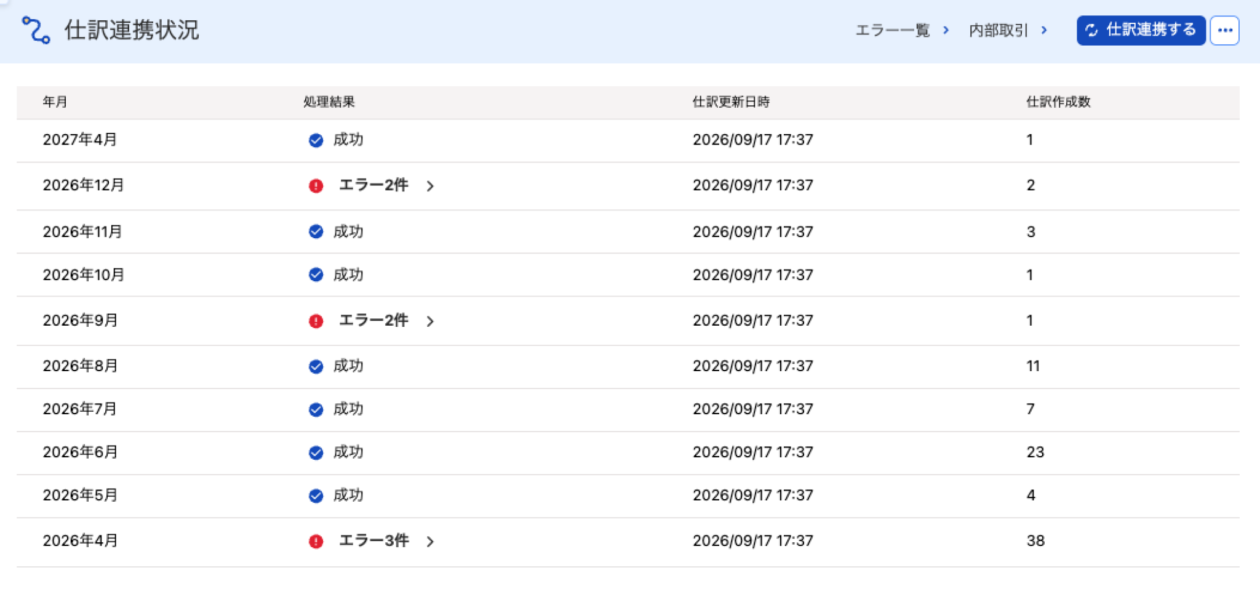Open the エラー一覧 link

[893, 30]
